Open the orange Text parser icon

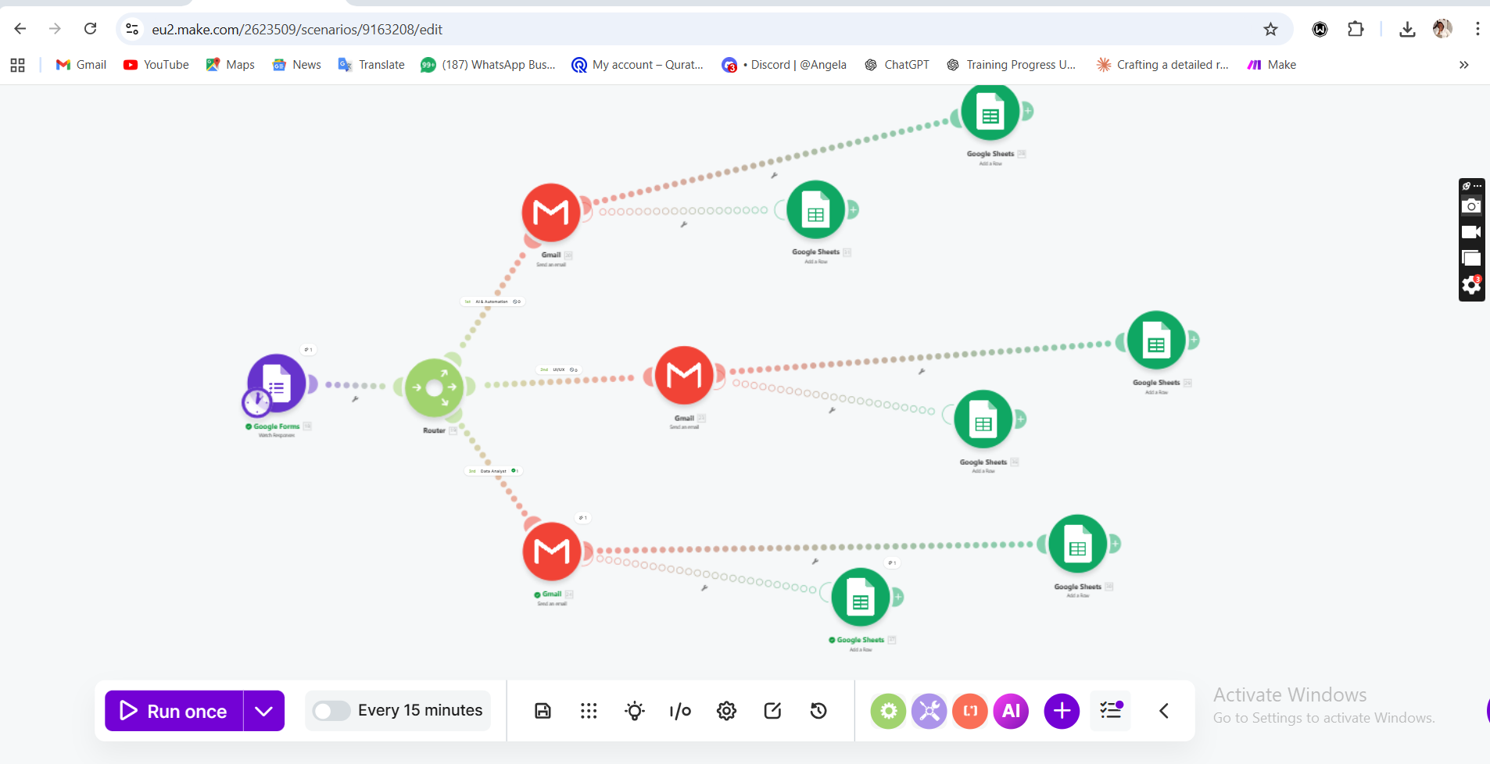click(970, 711)
